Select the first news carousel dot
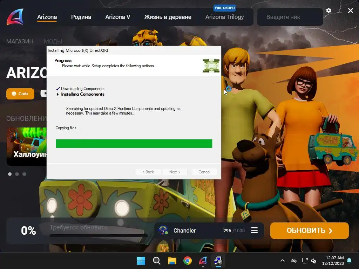Screen dimensions: 359x269 tap(10, 174)
